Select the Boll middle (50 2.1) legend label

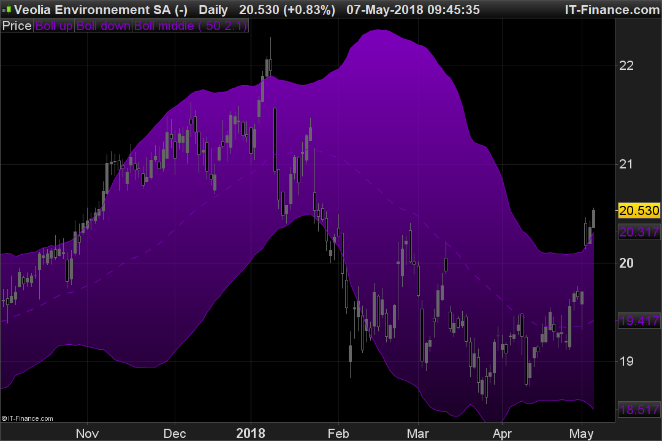(191, 26)
